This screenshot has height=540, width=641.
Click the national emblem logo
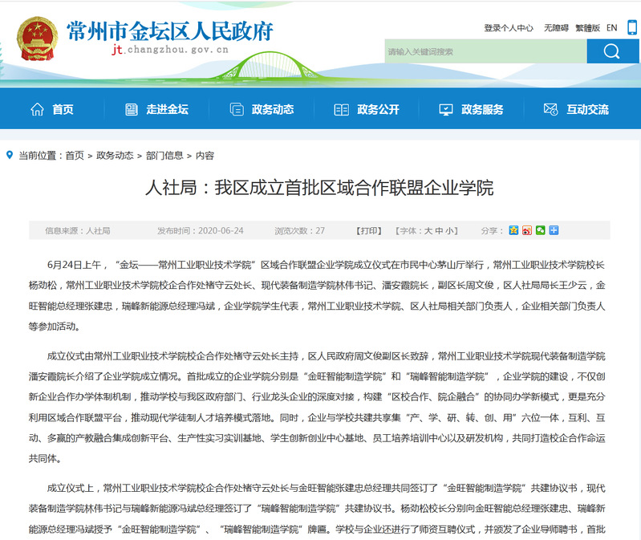37,39
